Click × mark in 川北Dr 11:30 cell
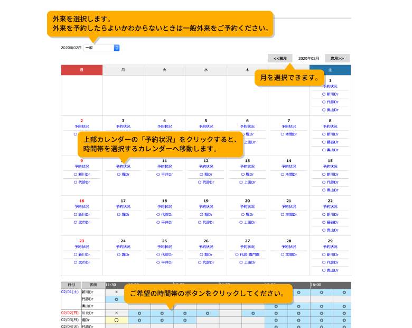The width and height of the screenshot is (412, 328). (116, 313)
